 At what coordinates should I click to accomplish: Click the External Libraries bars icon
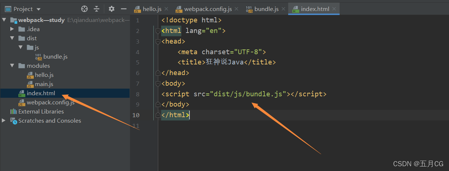click(x=13, y=111)
